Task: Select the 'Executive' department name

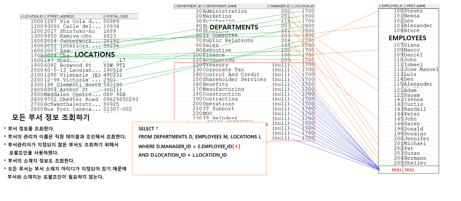Action: click(x=217, y=50)
